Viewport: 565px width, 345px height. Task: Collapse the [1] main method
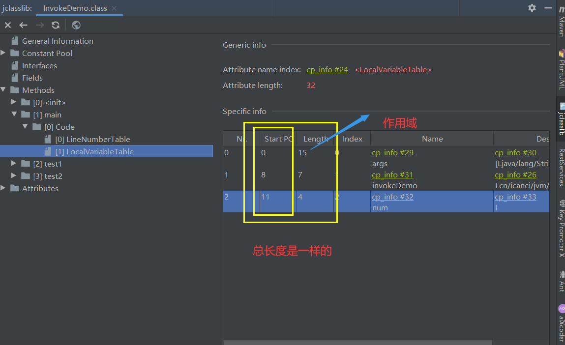pyautogui.click(x=14, y=114)
